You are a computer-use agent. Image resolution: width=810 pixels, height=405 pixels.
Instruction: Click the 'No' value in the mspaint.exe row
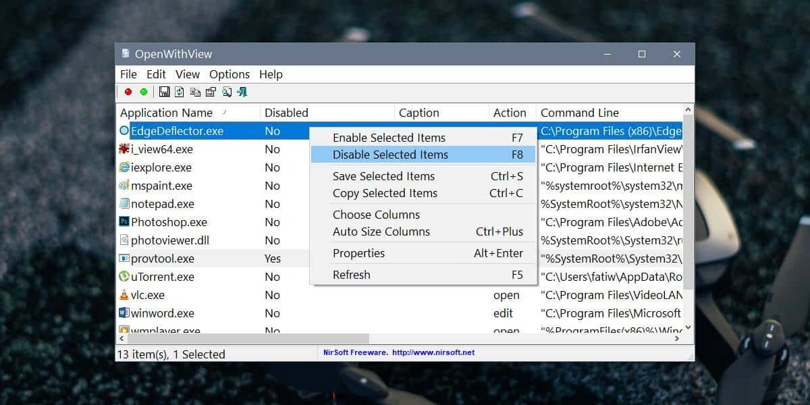click(272, 186)
